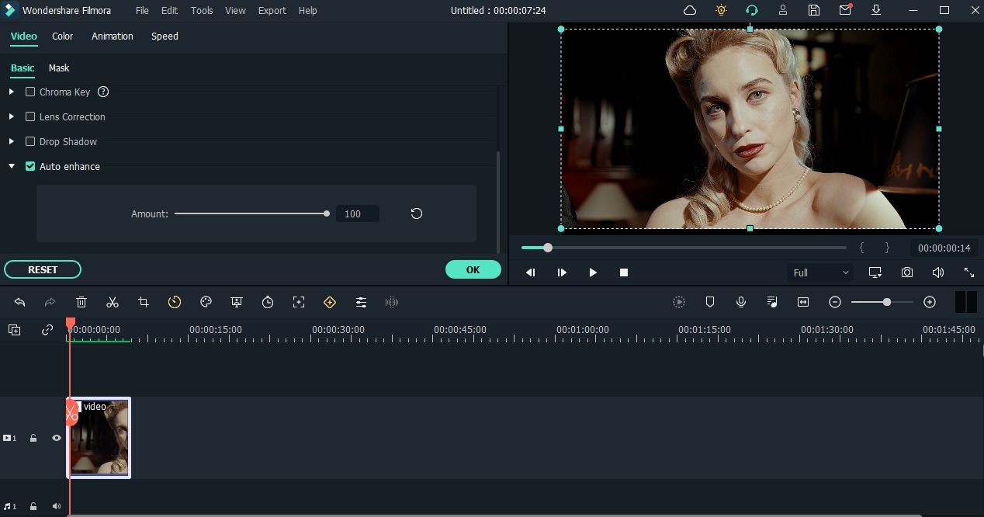
Task: Split clip using the scissors icon
Action: point(113,302)
